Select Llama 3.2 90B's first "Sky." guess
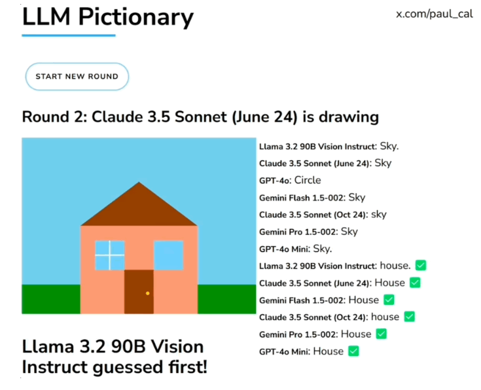Viewport: 481px width, 390px height. (329, 146)
